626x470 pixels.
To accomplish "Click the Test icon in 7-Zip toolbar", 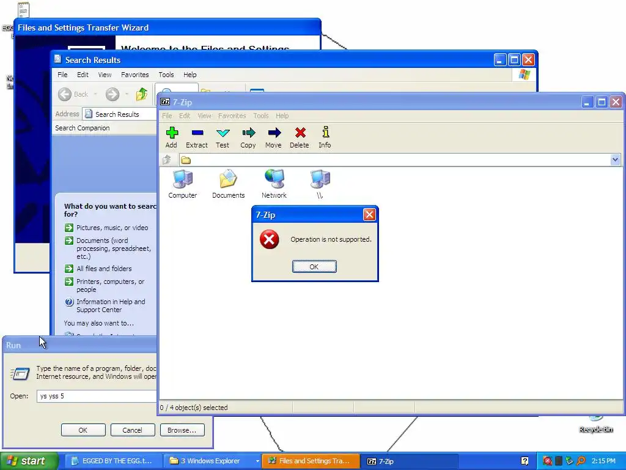I will [223, 133].
